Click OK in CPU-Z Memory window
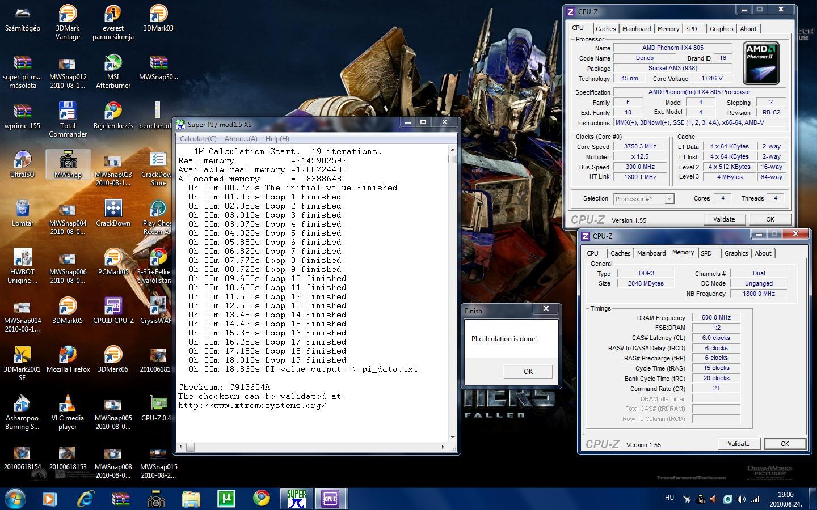The height and width of the screenshot is (510, 817). tap(785, 444)
